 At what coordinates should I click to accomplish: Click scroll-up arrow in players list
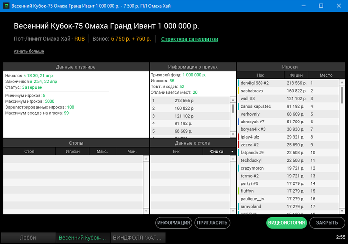[342, 82]
